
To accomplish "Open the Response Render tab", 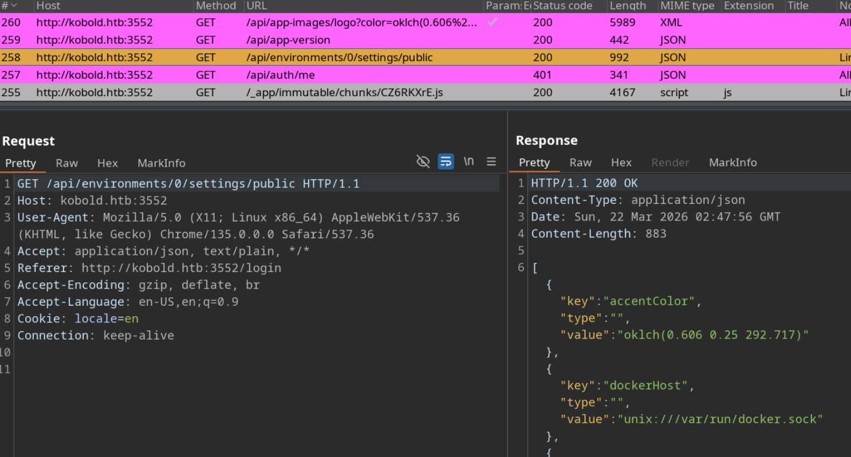I will (x=670, y=163).
